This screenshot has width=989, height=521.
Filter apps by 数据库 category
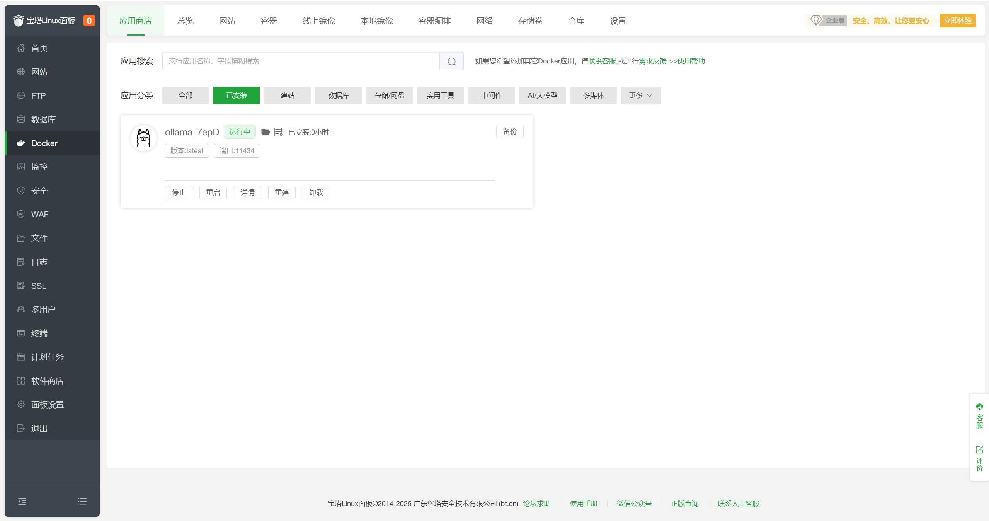pyautogui.click(x=338, y=95)
